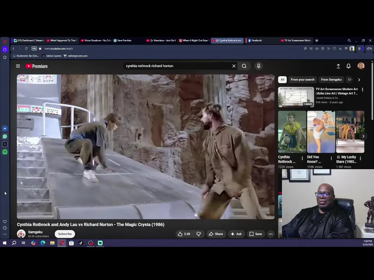Switch to the Newcleus Jam On It tab
374x280 pixels.
point(161,40)
